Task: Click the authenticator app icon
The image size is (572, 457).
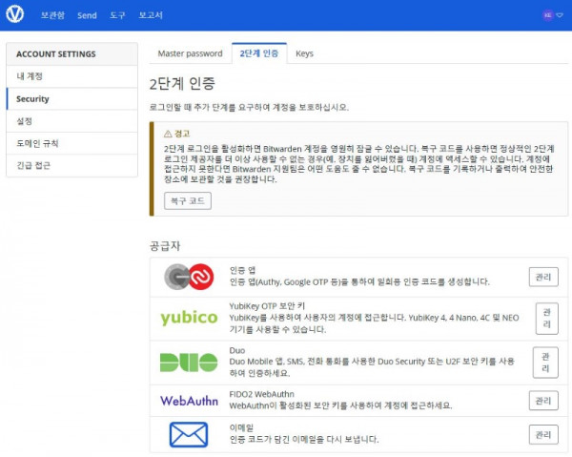Action: 188,277
